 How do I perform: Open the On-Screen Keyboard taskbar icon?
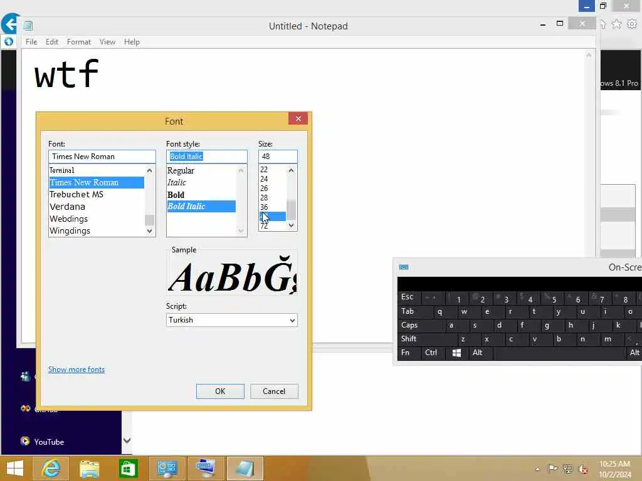(x=206, y=468)
